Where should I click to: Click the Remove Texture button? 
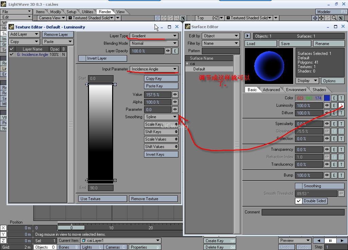[x=153, y=199]
